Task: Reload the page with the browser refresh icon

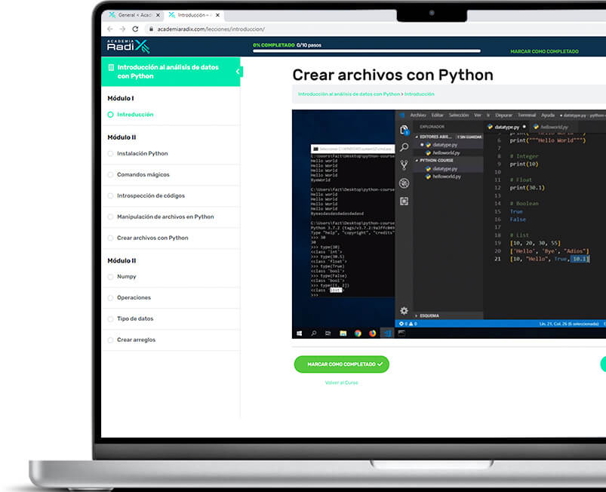Action: click(x=137, y=29)
